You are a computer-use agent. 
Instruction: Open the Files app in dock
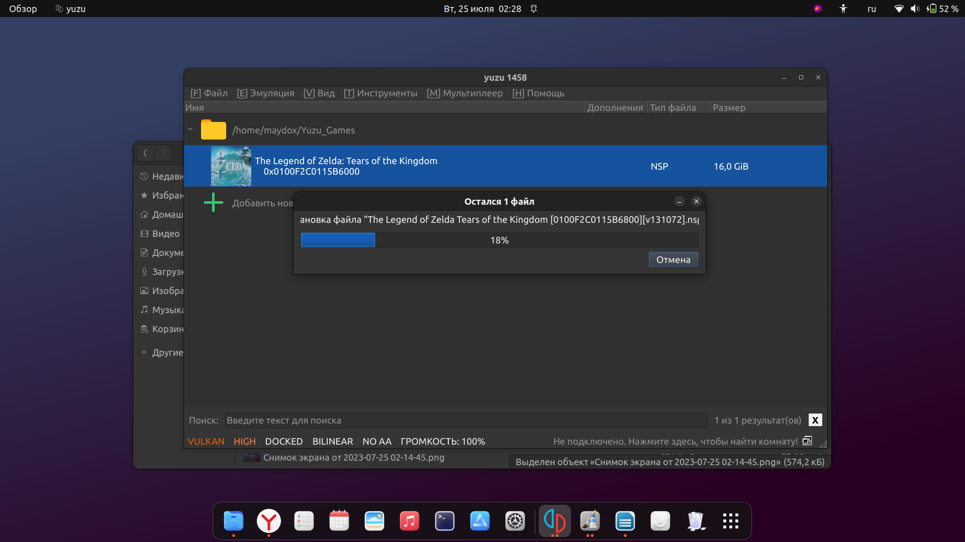tap(234, 521)
